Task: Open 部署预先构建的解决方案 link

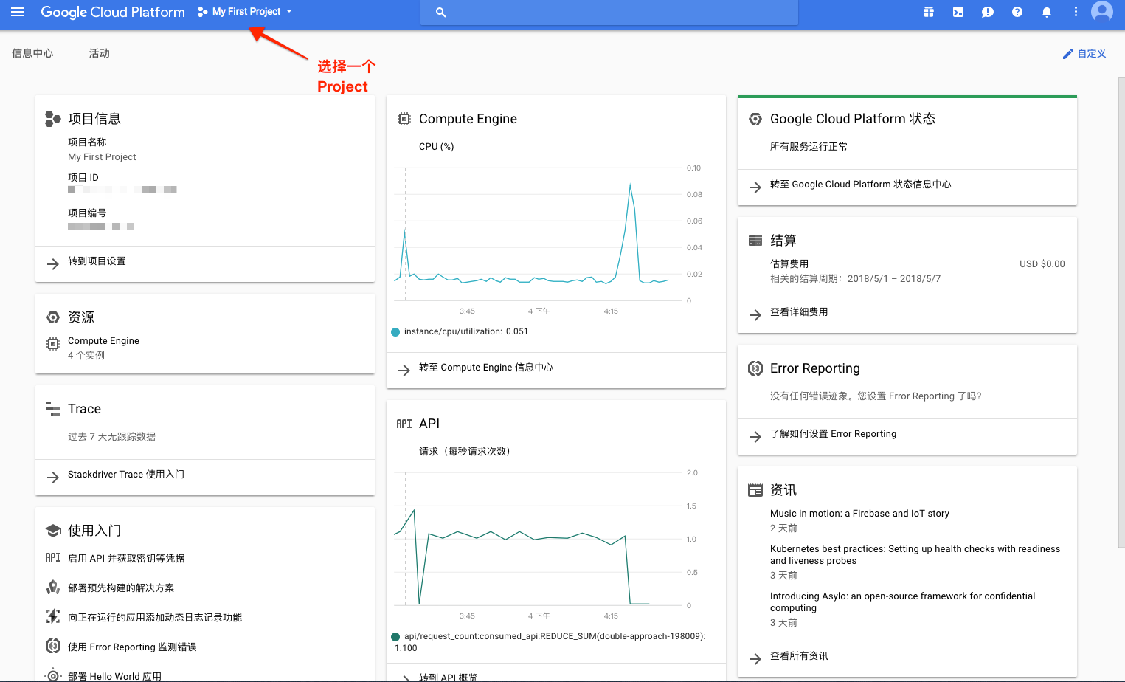Action: [x=121, y=588]
